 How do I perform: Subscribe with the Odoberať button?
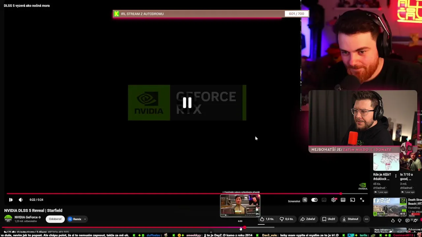(x=55, y=219)
